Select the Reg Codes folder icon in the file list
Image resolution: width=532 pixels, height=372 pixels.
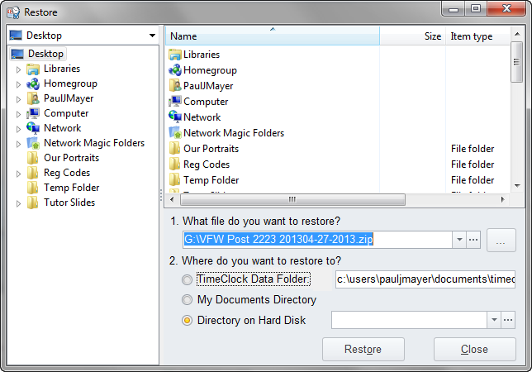point(175,165)
